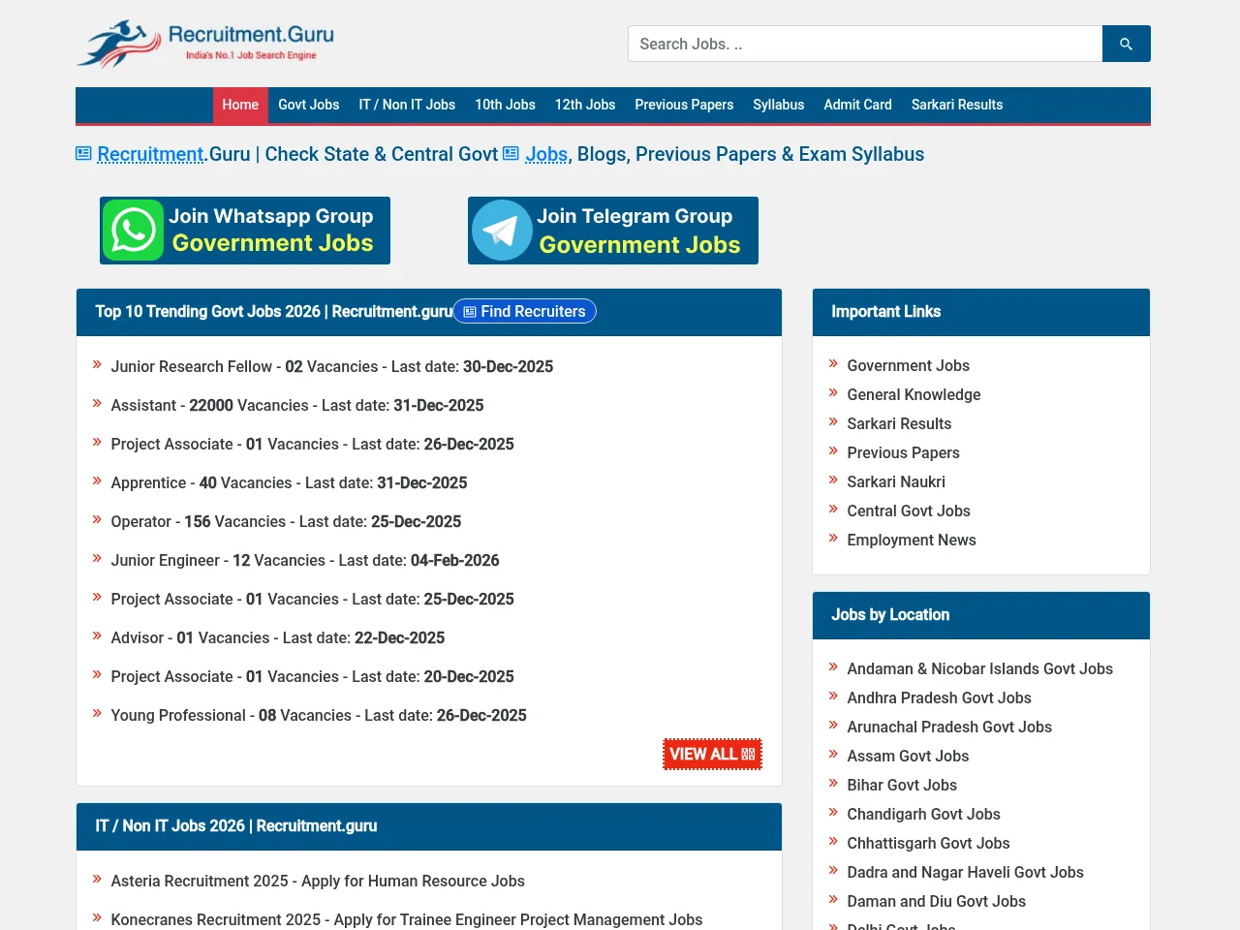Open Central Govt Jobs link
Viewport: 1240px width, 930px height.
(909, 511)
